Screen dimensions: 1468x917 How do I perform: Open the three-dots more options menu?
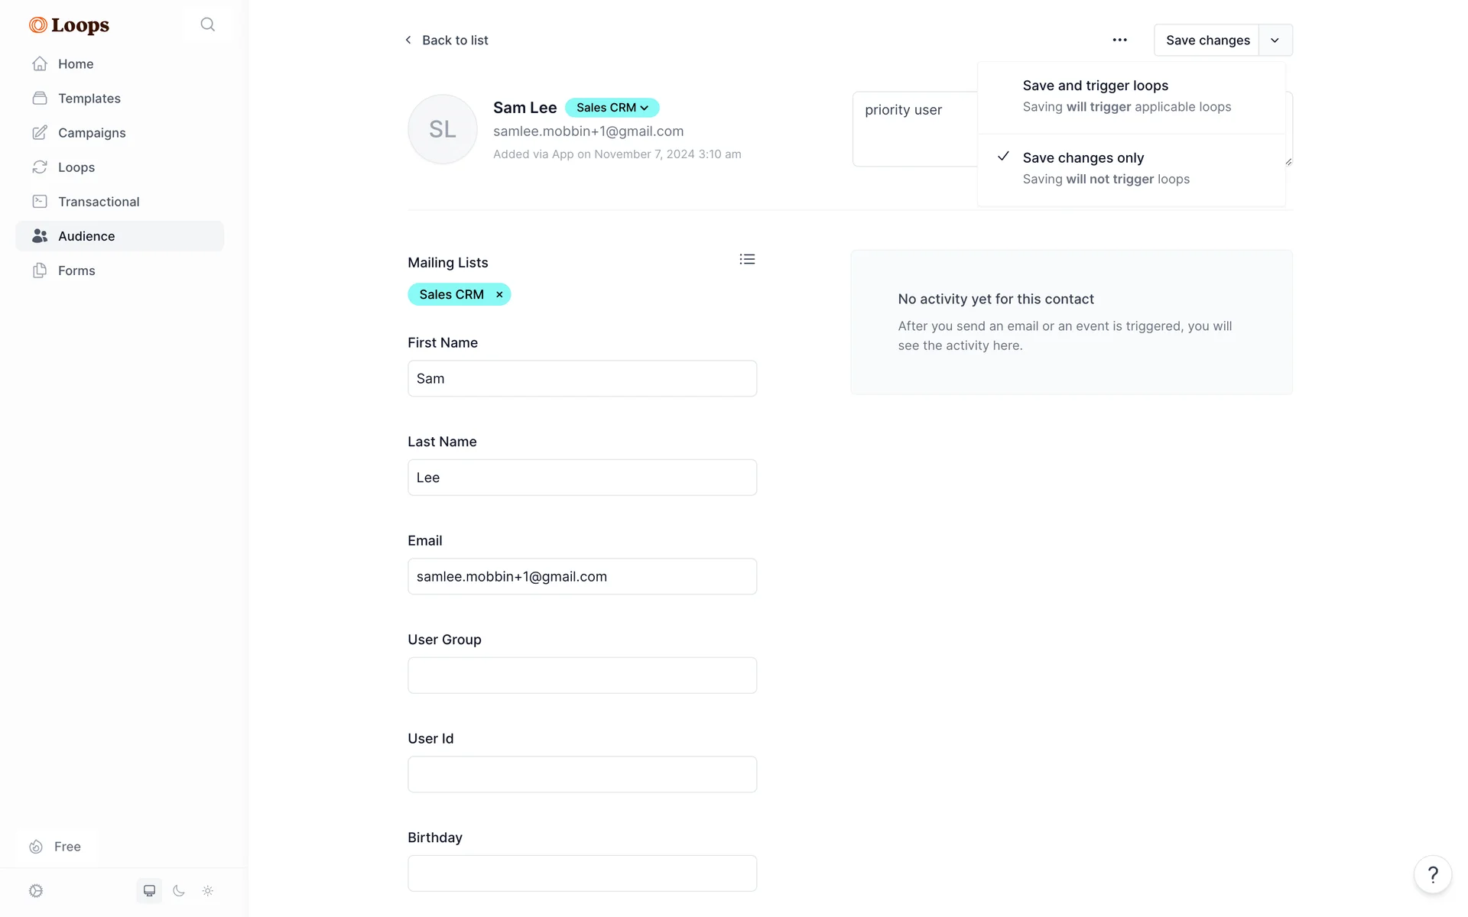1119,40
